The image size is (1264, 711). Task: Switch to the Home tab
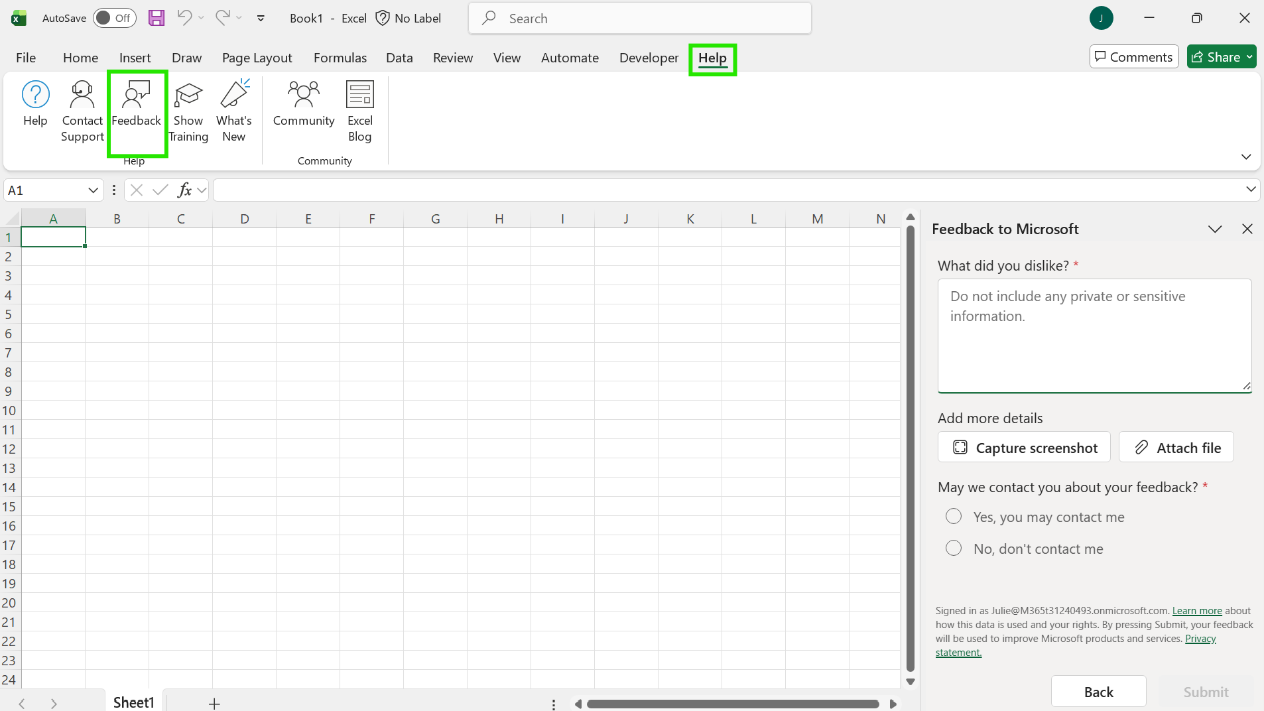pyautogui.click(x=80, y=58)
